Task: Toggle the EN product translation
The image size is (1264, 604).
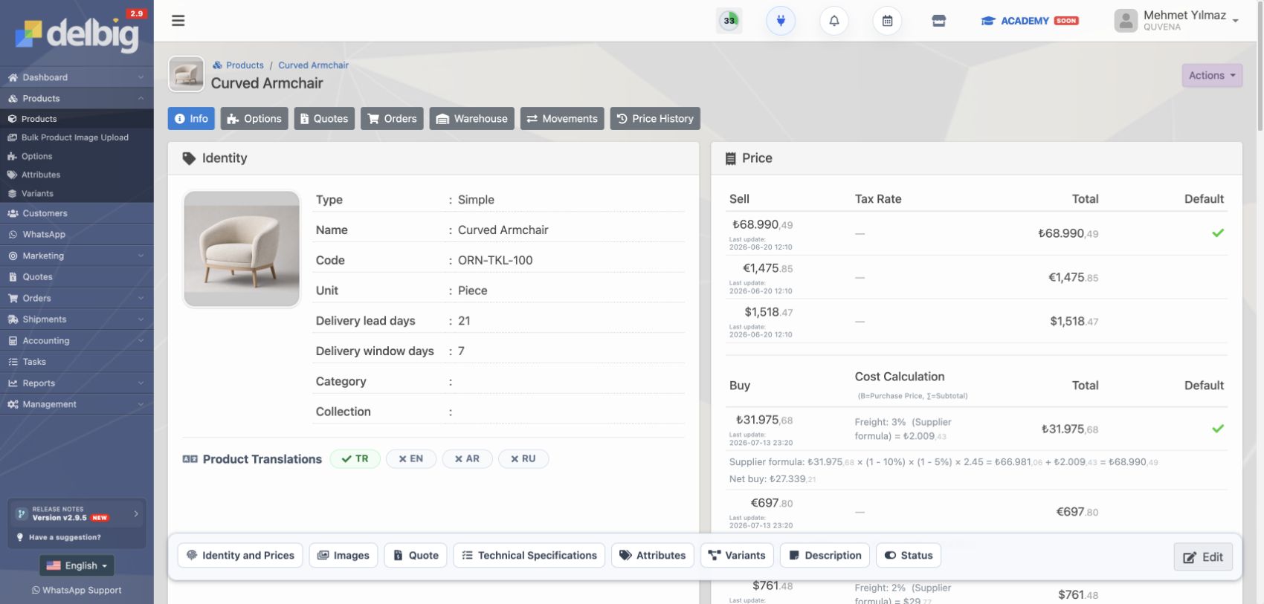Action: [x=410, y=459]
